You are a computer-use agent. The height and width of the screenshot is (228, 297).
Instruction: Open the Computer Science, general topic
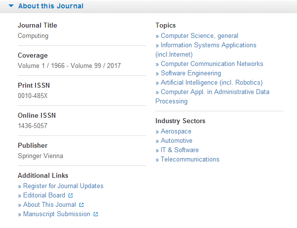pyautogui.click(x=199, y=35)
